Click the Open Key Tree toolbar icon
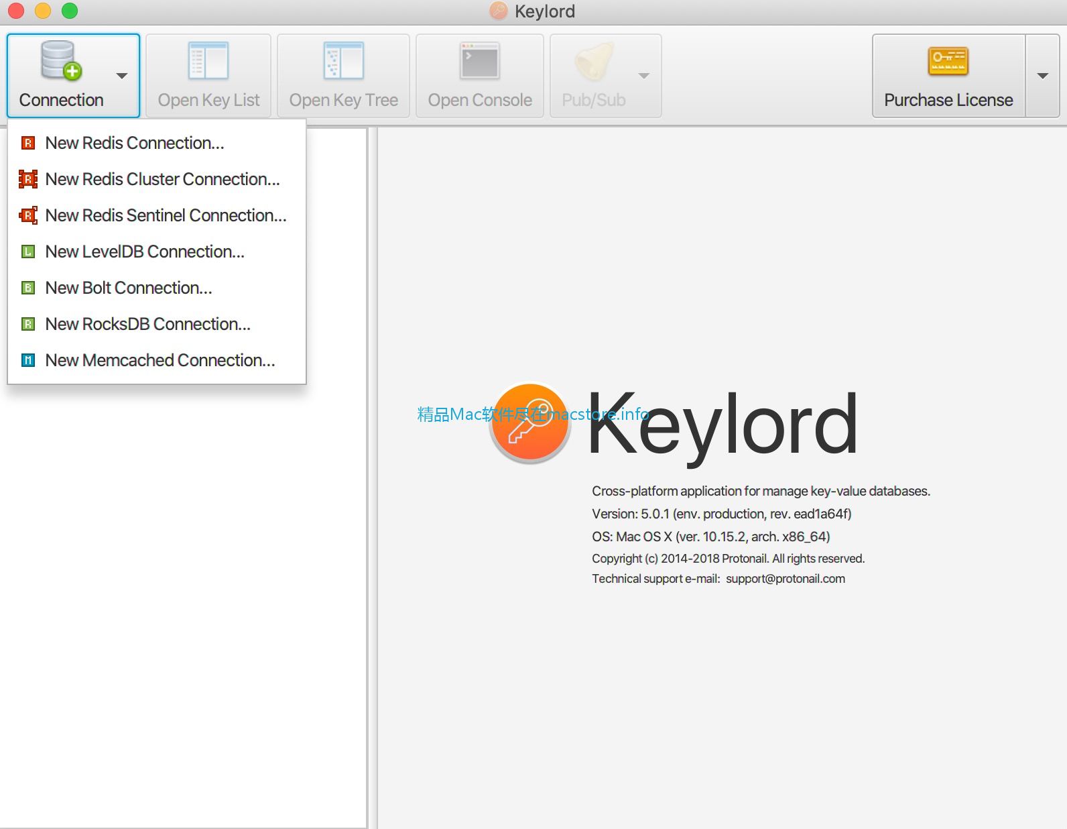Viewport: 1067px width, 829px height. pos(343,60)
